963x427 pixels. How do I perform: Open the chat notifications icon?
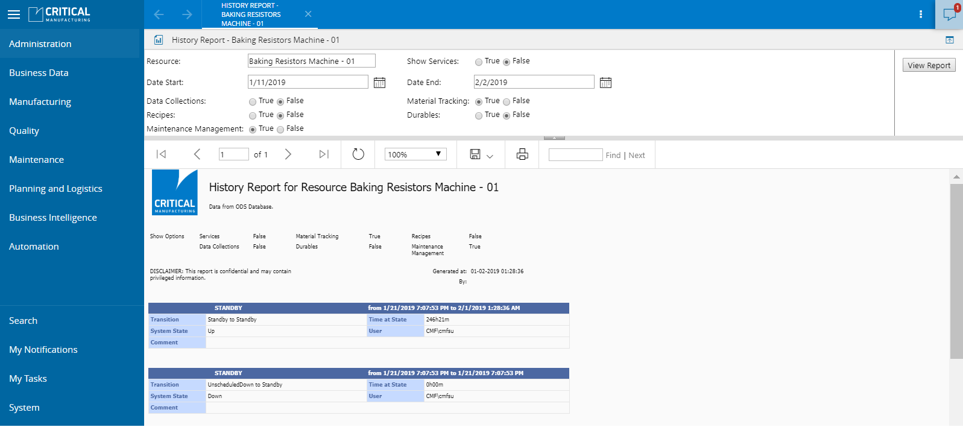pos(949,14)
